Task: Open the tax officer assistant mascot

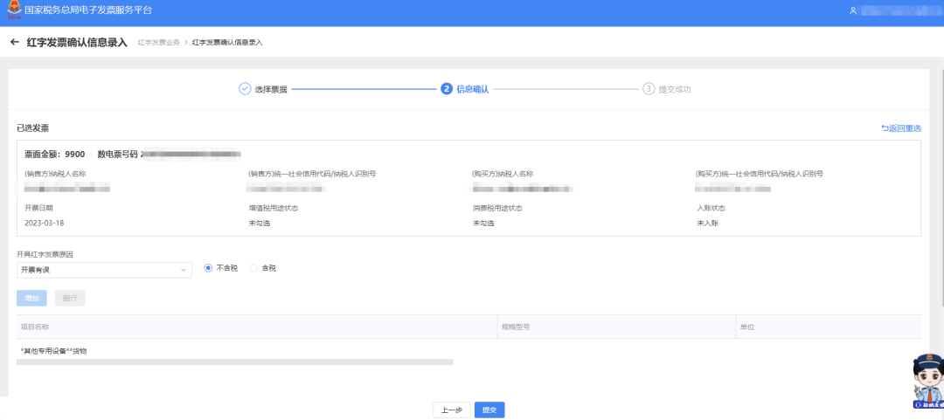Action: 927,382
